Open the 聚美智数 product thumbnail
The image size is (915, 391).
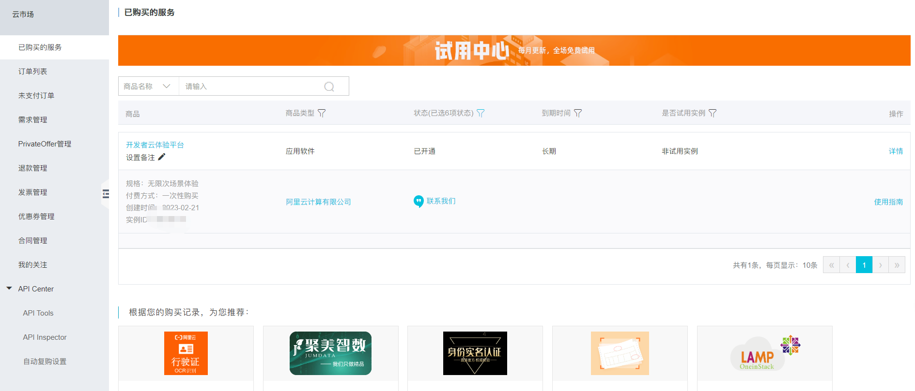tap(330, 353)
